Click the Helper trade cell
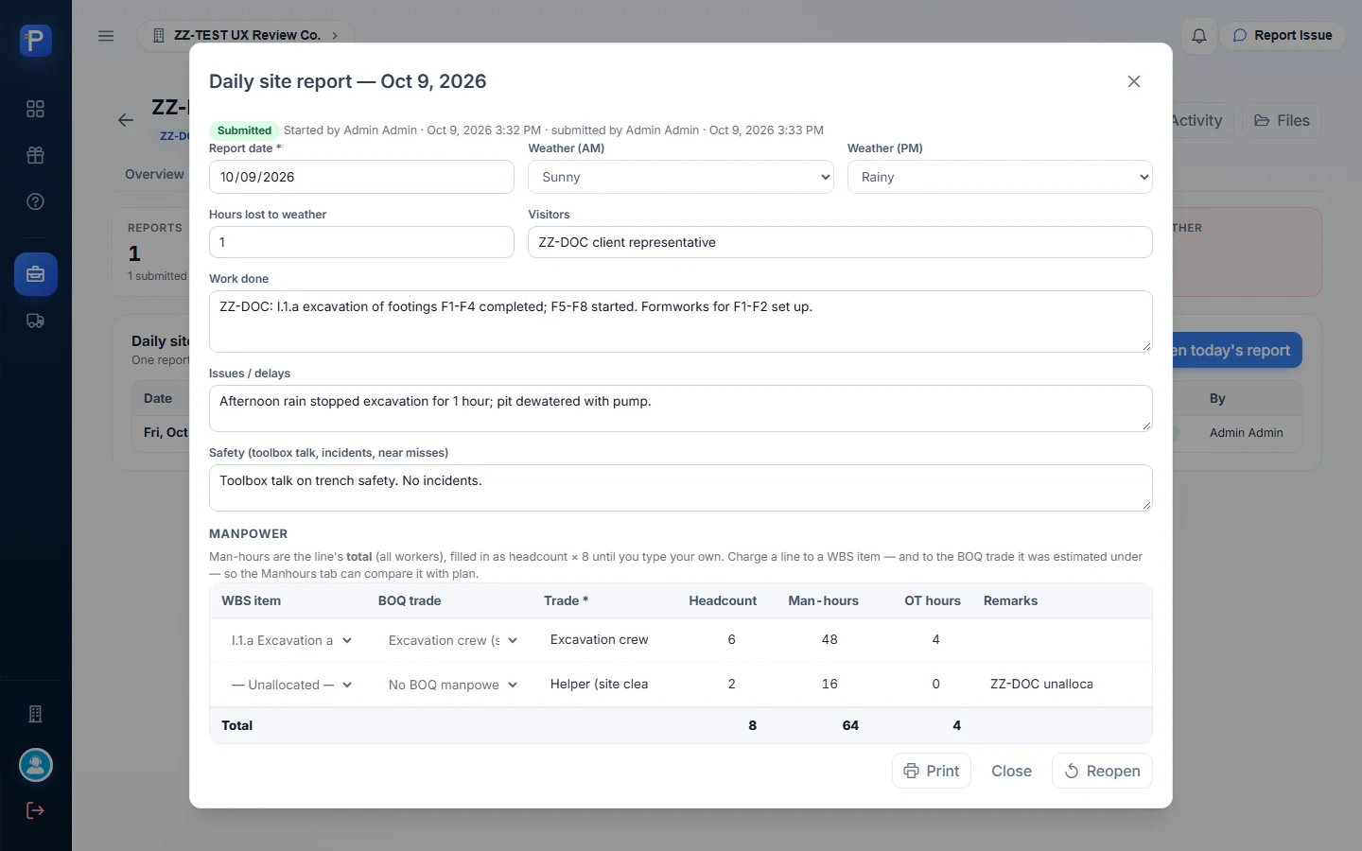The height and width of the screenshot is (851, 1362). click(600, 685)
